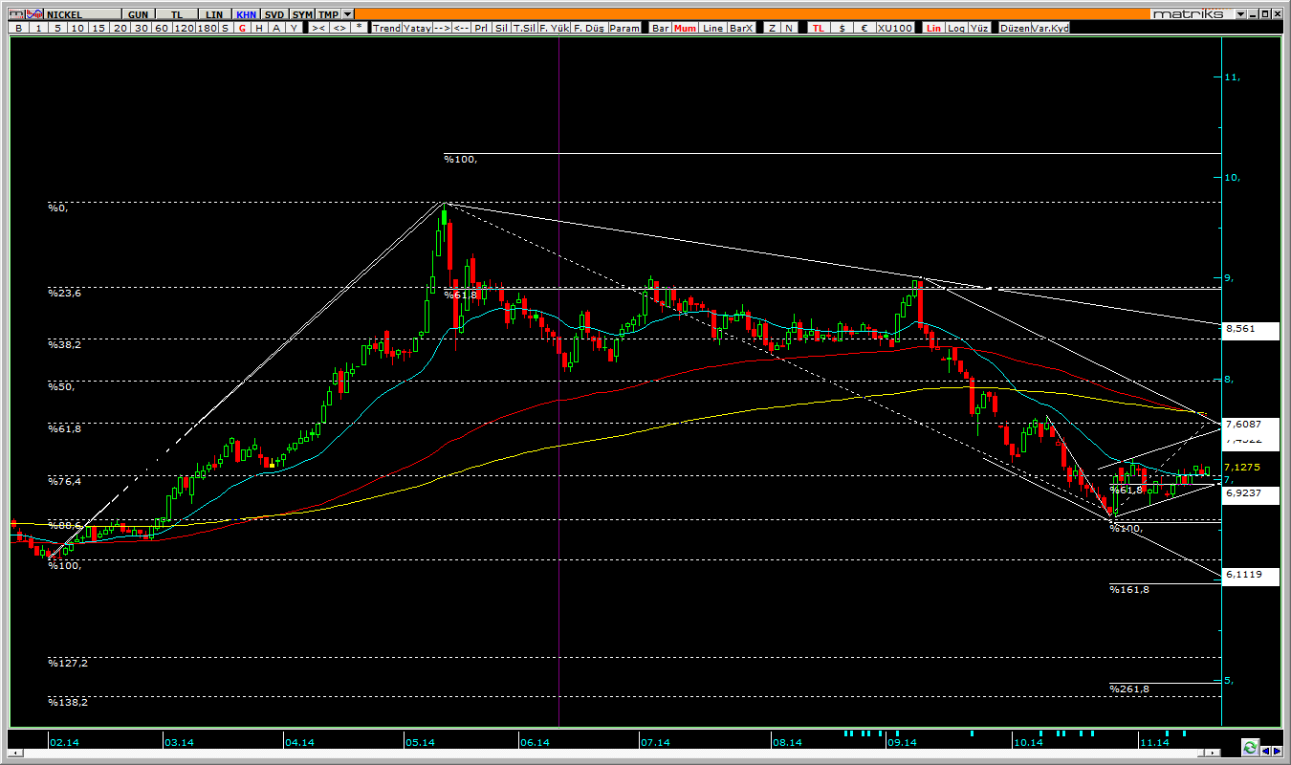Select Yüz percentage scale
The height and width of the screenshot is (765, 1291).
979,28
